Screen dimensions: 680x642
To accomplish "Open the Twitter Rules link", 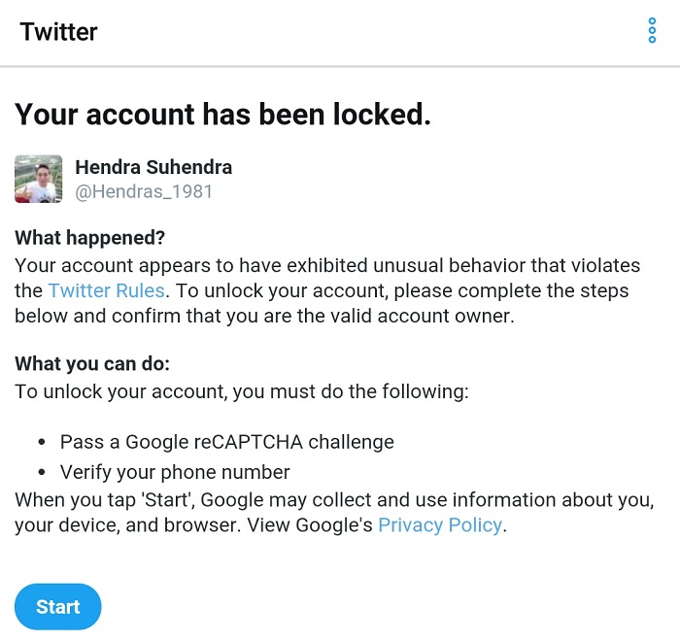I will tap(106, 290).
